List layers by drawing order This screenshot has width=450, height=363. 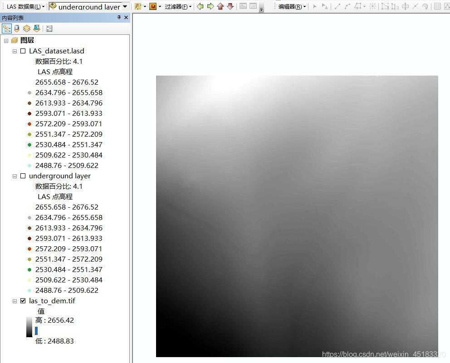click(x=7, y=29)
